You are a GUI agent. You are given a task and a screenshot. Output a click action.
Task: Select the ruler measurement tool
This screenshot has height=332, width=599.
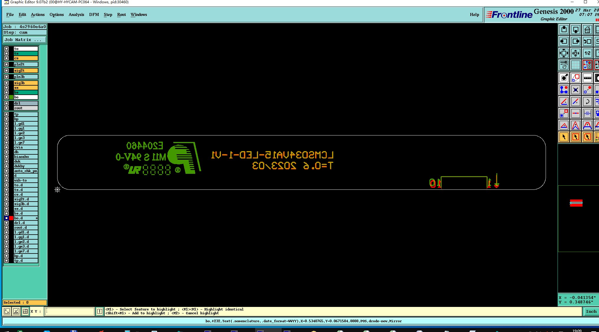tap(587, 78)
